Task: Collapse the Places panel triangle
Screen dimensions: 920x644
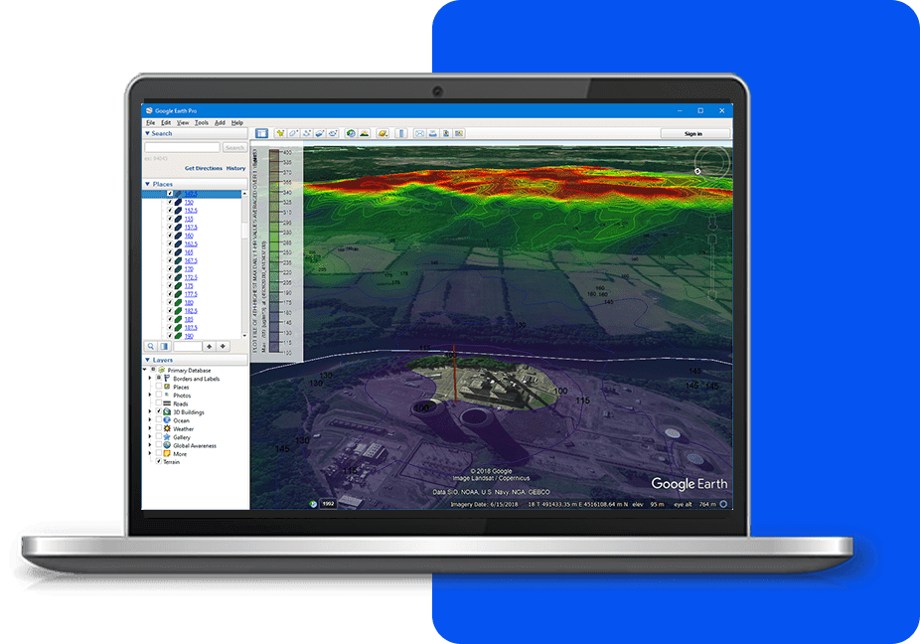Action: tap(147, 184)
